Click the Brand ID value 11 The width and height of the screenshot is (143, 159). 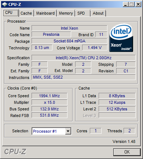[x=101, y=34]
